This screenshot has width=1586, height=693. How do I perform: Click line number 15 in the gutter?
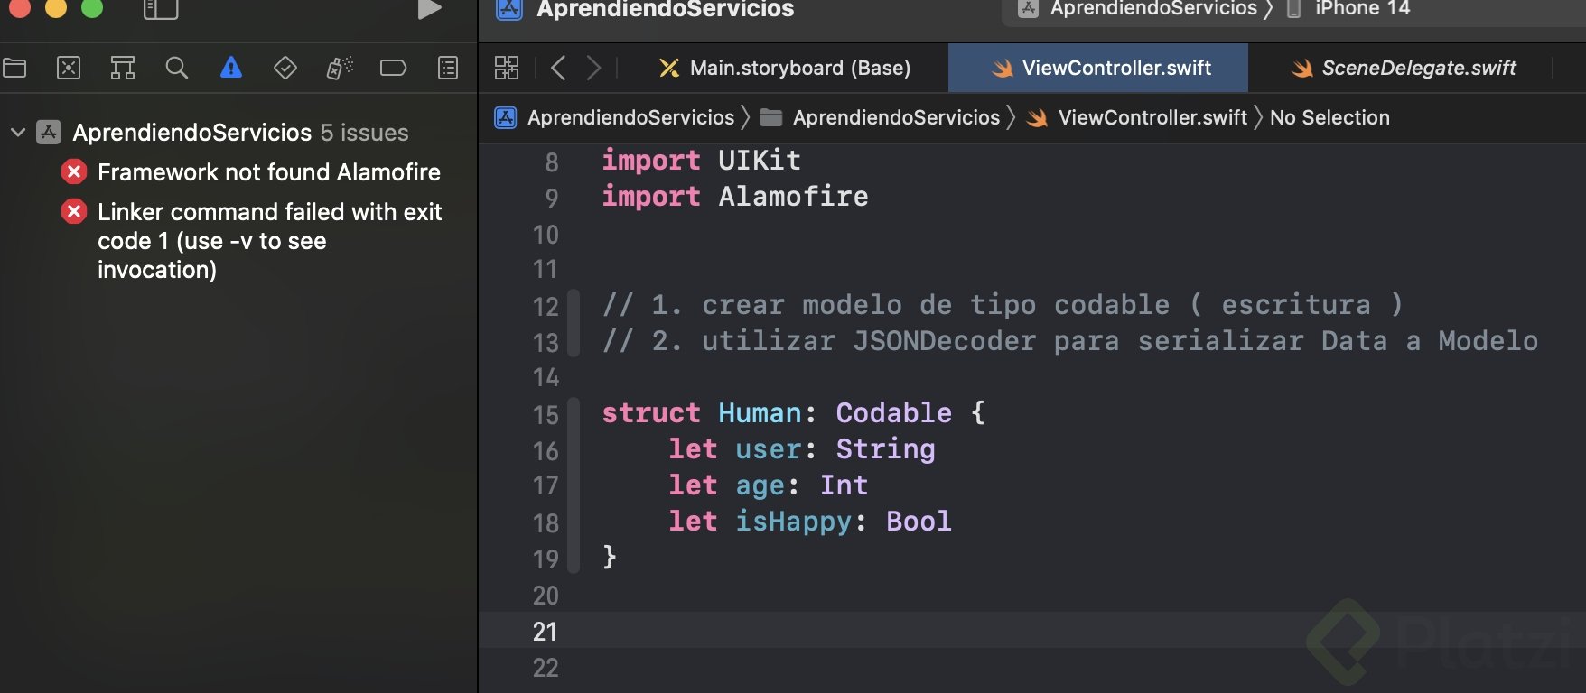(546, 414)
